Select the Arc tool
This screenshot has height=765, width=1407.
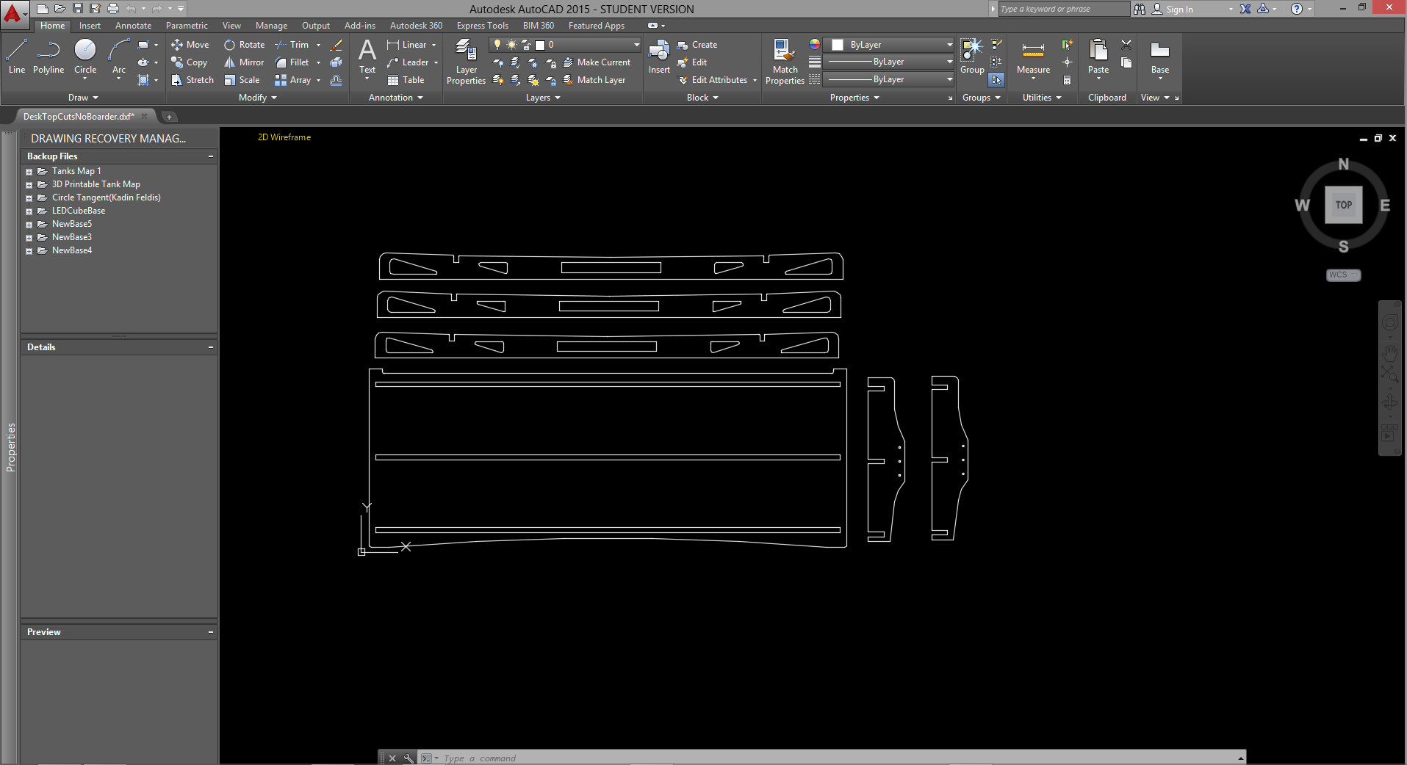(119, 57)
